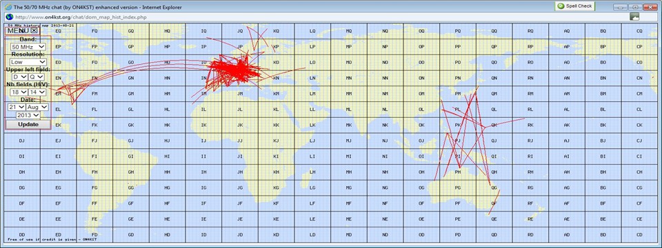The width and height of the screenshot is (662, 248).
Task: Click the JO grid square over Europe
Action: pos(240,63)
